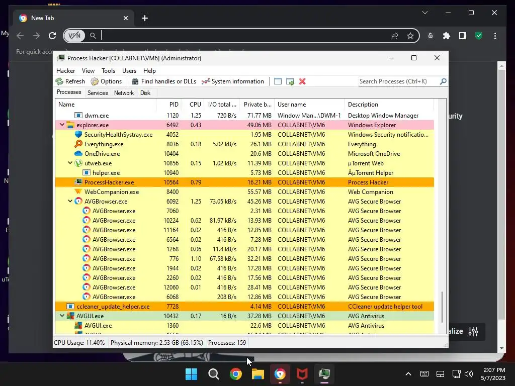
Task: Collapse the explorer.exe tree node
Action: click(62, 125)
